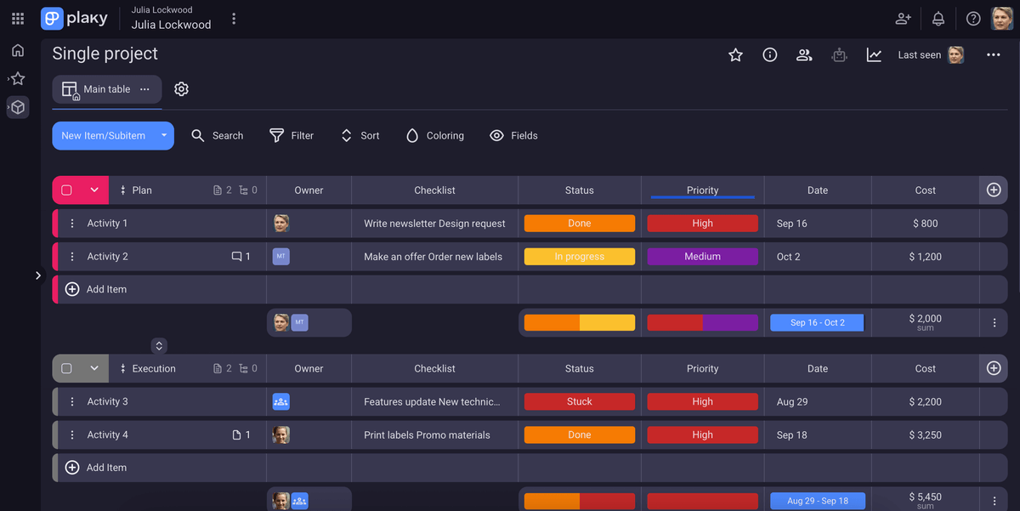Check the Execution group selection checkbox
Viewport: 1020px width, 511px height.
pos(67,368)
